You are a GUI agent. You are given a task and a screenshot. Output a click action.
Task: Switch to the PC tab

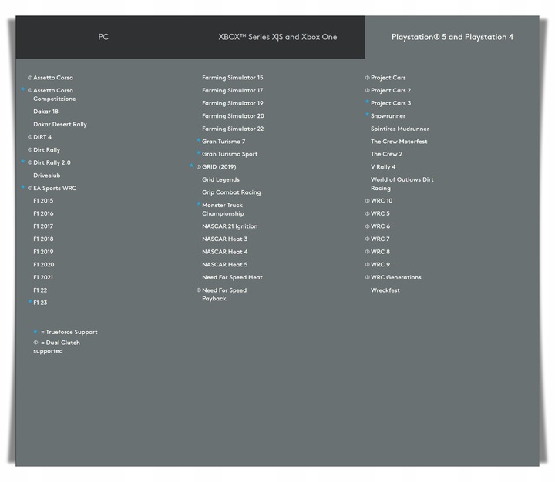click(103, 37)
